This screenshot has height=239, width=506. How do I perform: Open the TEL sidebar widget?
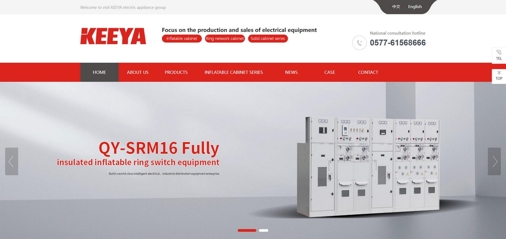point(499,55)
